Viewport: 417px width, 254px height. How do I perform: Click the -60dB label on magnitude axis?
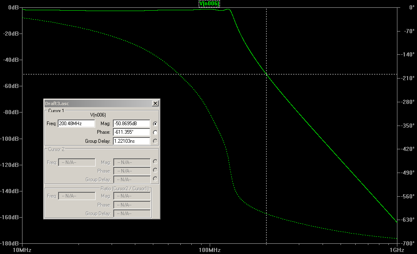[x=11, y=86]
